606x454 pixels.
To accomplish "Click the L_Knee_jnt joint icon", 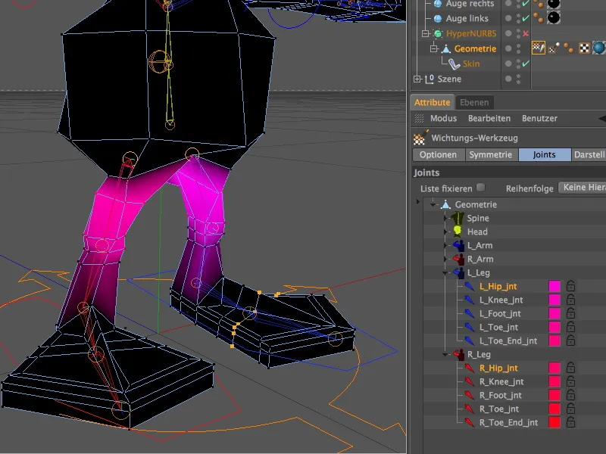I will pyautogui.click(x=469, y=300).
